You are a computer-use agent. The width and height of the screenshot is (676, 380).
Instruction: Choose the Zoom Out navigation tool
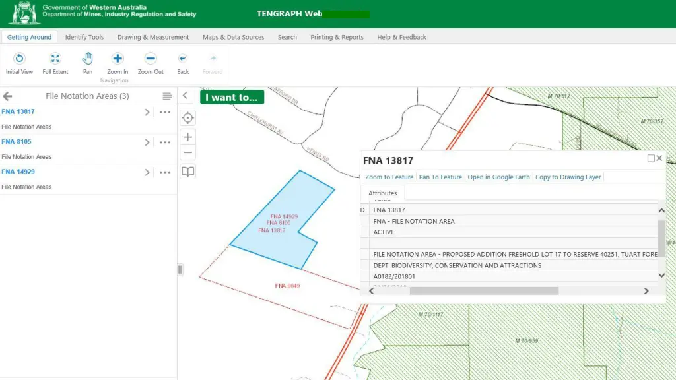[151, 63]
